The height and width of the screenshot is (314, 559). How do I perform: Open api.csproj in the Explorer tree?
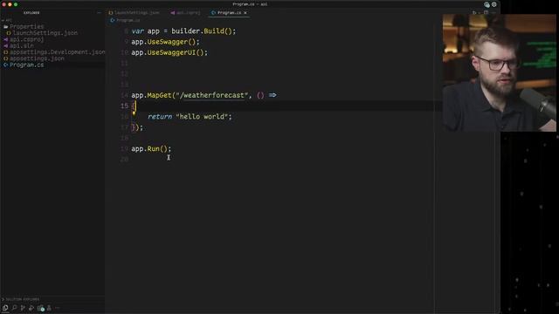click(24, 39)
